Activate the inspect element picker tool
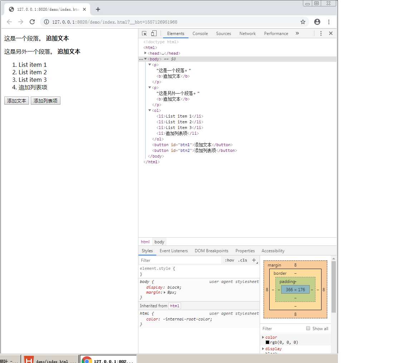This screenshot has height=363, width=412. coord(144,34)
